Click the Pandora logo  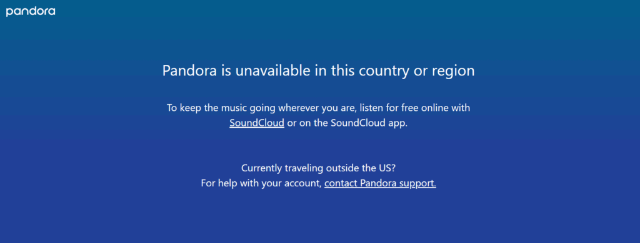pyautogui.click(x=31, y=11)
